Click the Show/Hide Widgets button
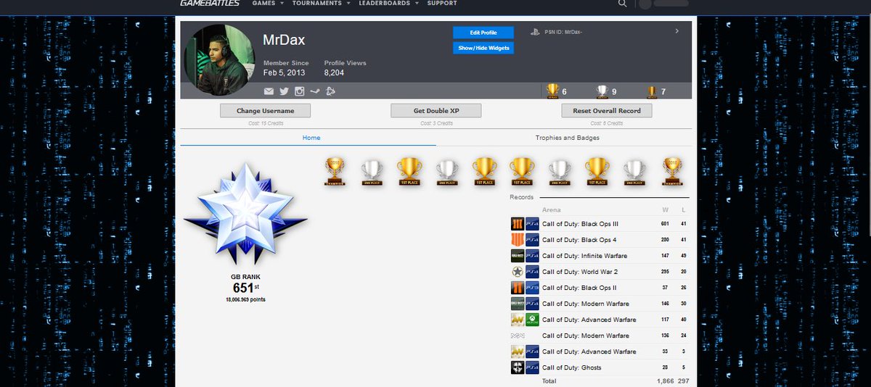The image size is (871, 387). [x=483, y=48]
